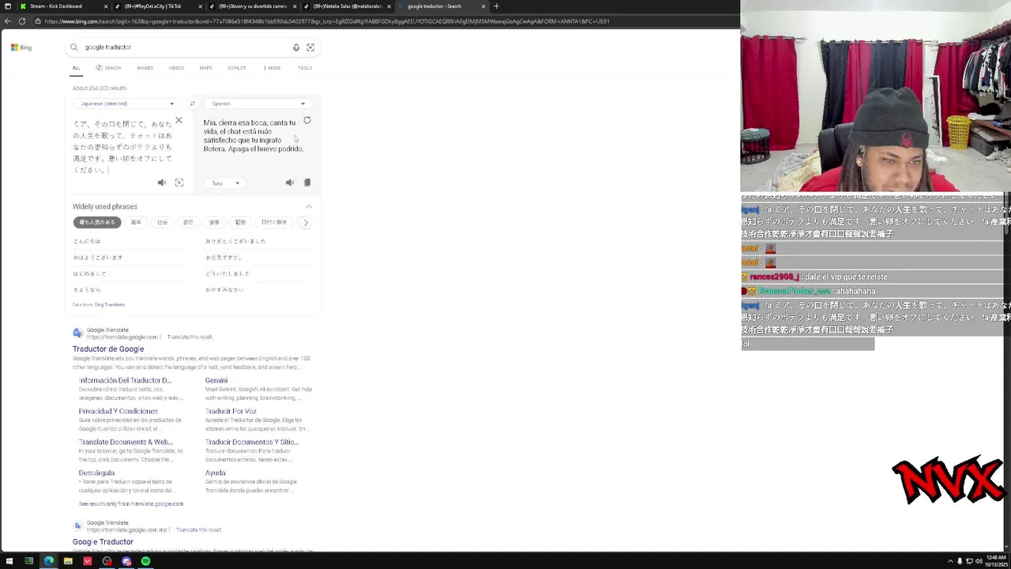Listen to the Japanese source text
The width and height of the screenshot is (1011, 569).
(162, 183)
